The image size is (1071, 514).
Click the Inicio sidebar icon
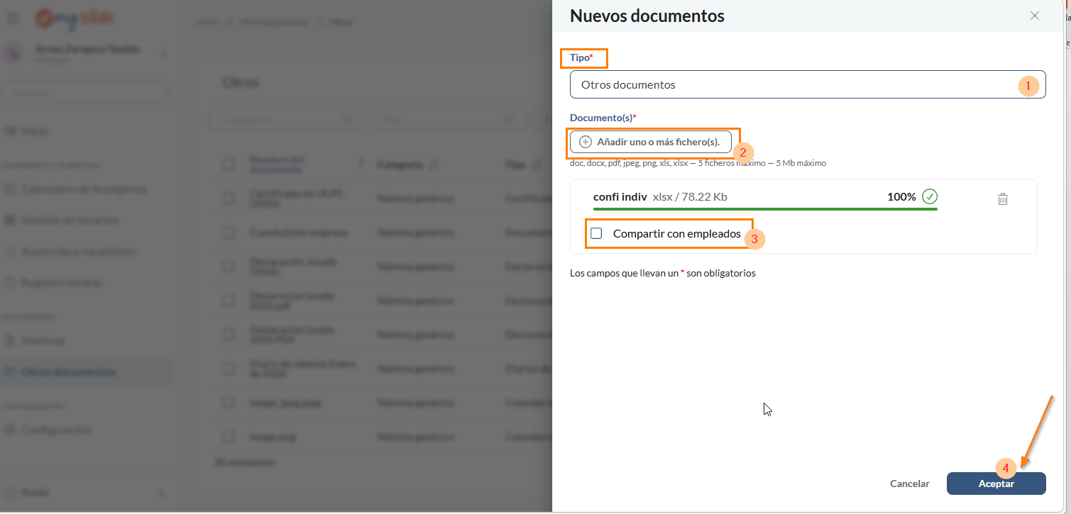coord(11,131)
